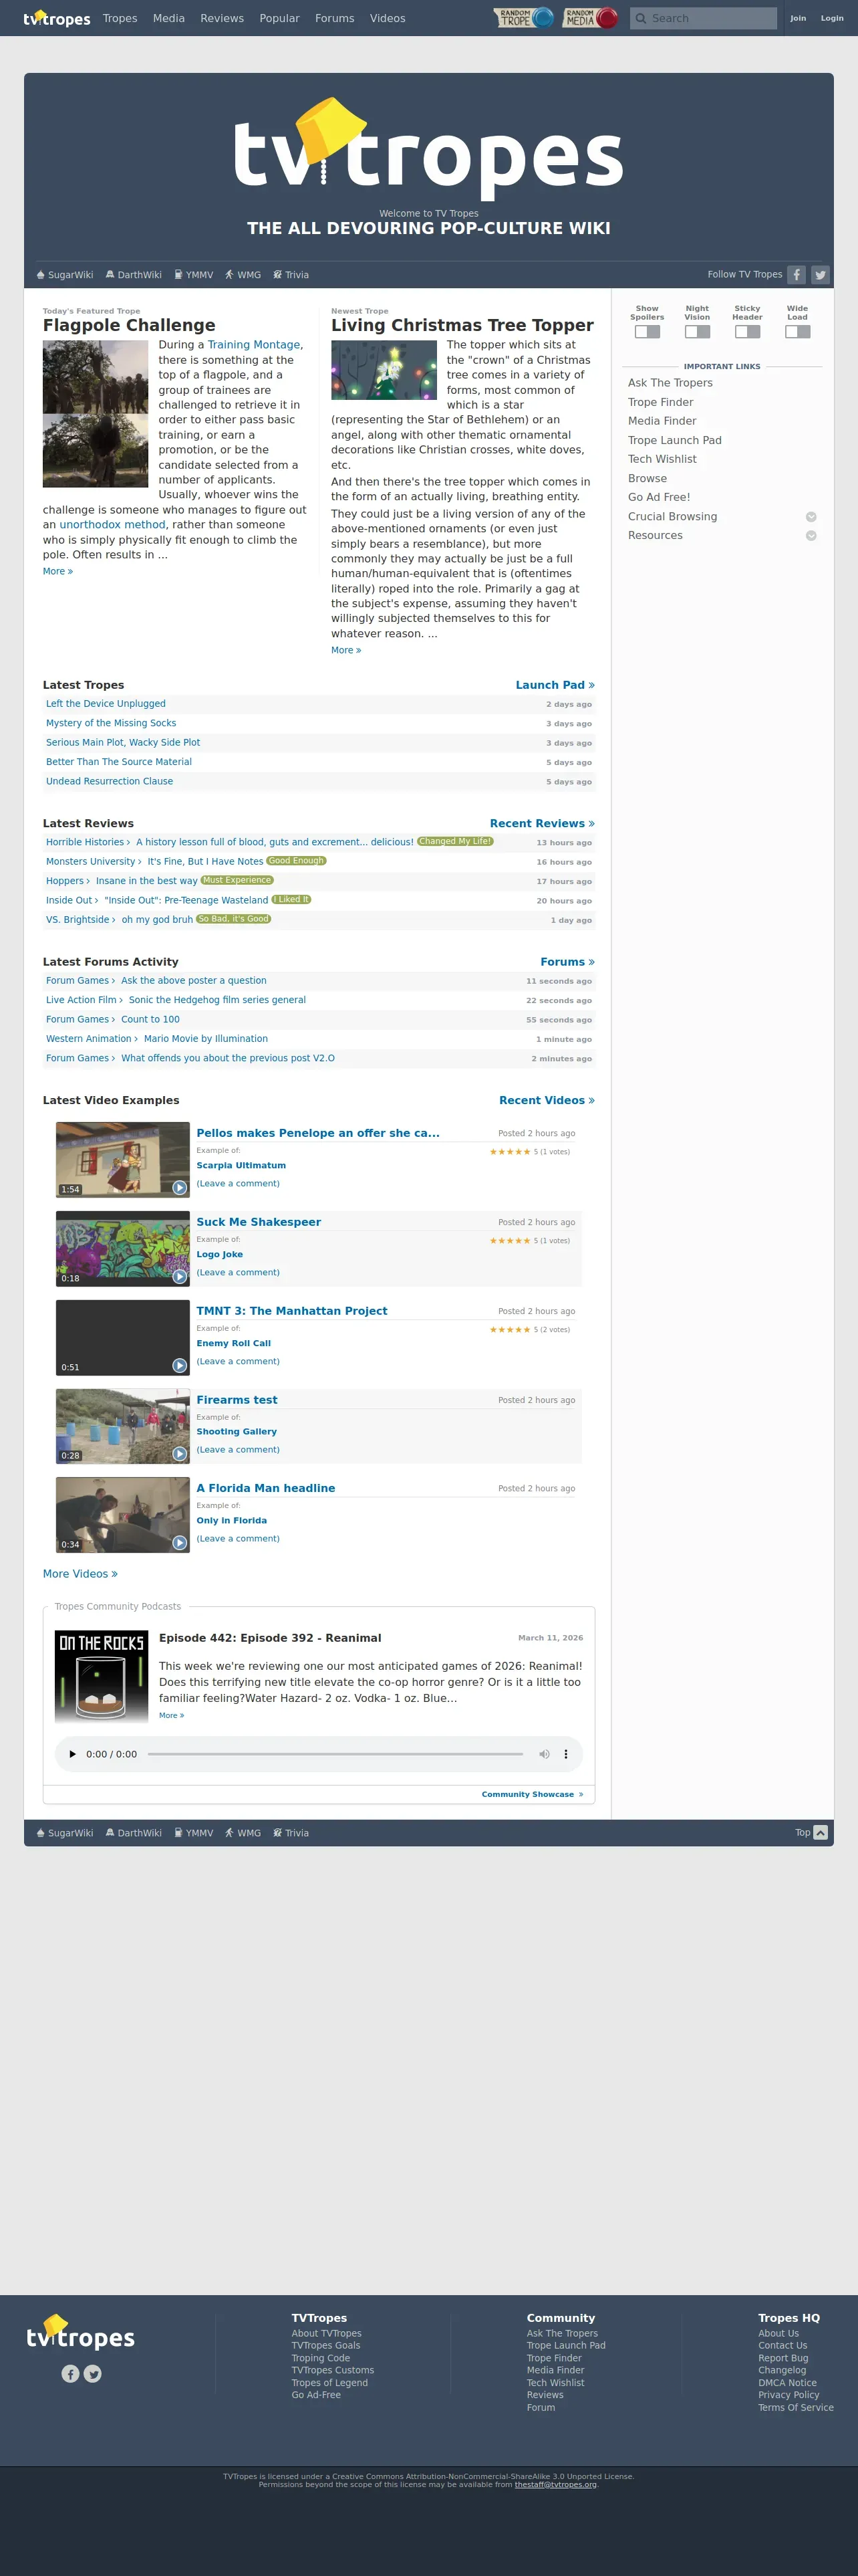Click the Login button

pos(832,18)
